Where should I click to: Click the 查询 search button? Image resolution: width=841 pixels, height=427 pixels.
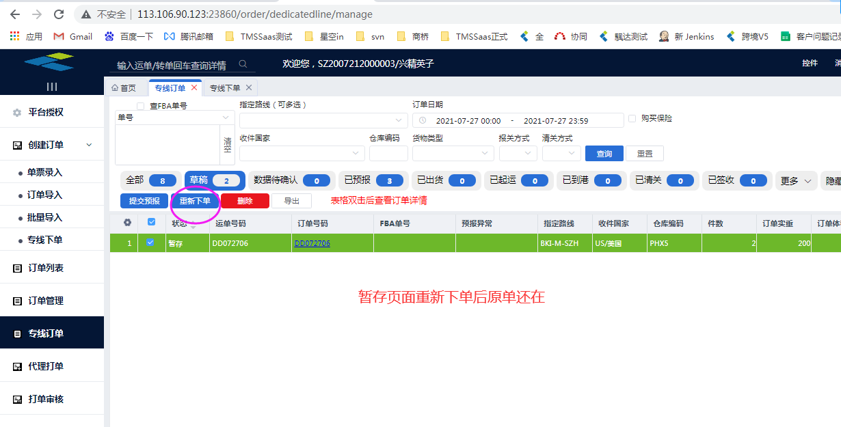click(x=604, y=154)
